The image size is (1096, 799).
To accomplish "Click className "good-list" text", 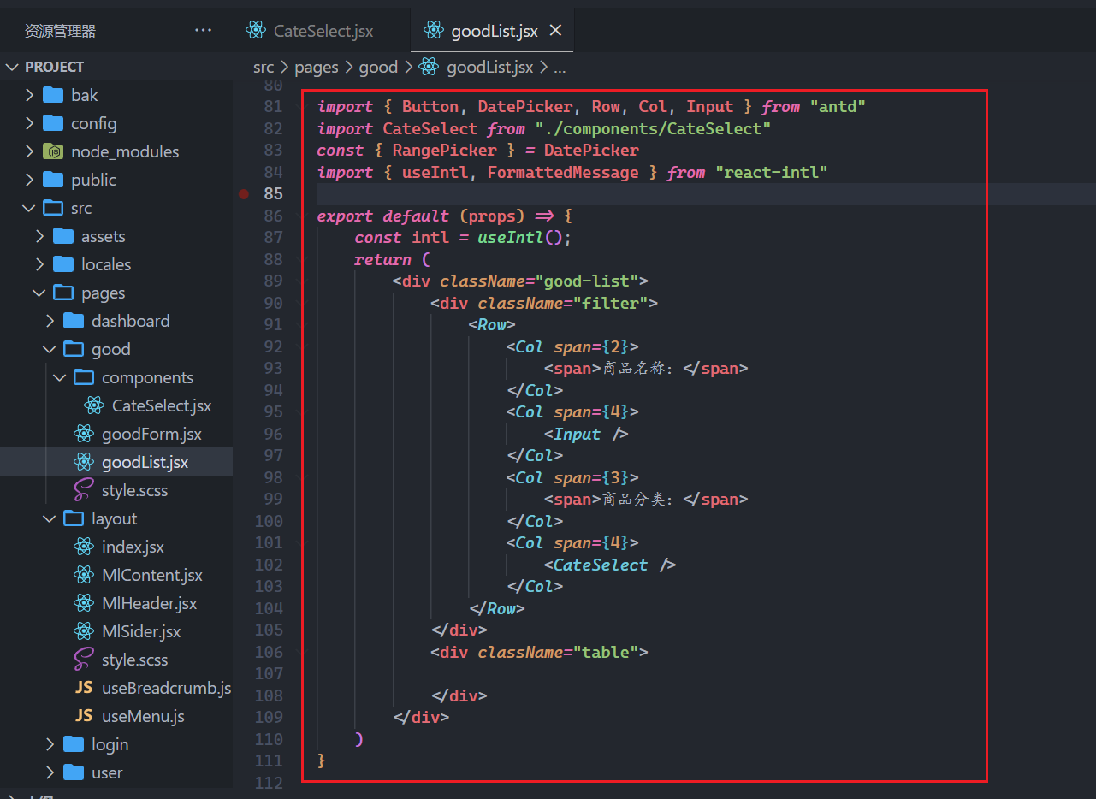I will [587, 281].
